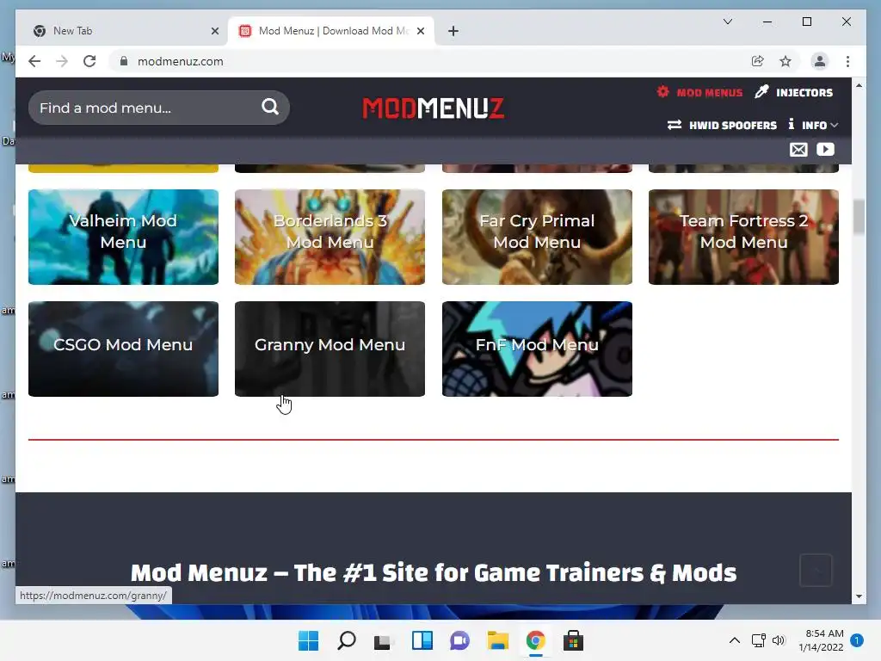
Task: Share this page using the share icon
Action: pyautogui.click(x=757, y=61)
